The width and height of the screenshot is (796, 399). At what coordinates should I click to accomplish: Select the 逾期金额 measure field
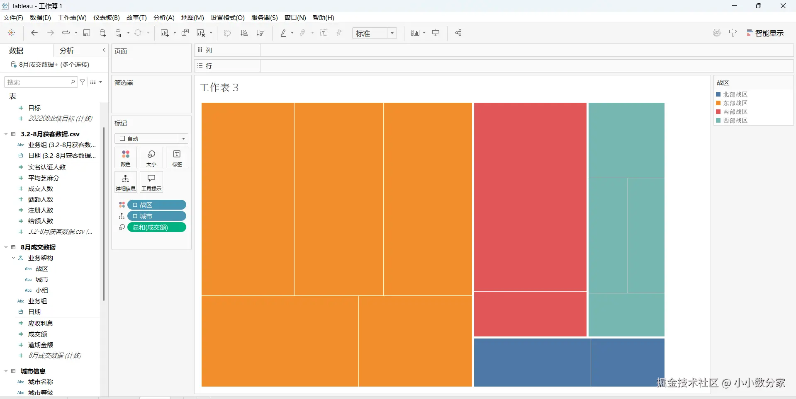pyautogui.click(x=41, y=345)
